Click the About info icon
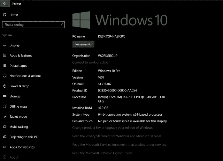Image resolution: width=223 pixels, height=161 pixels. pyautogui.click(x=5, y=157)
